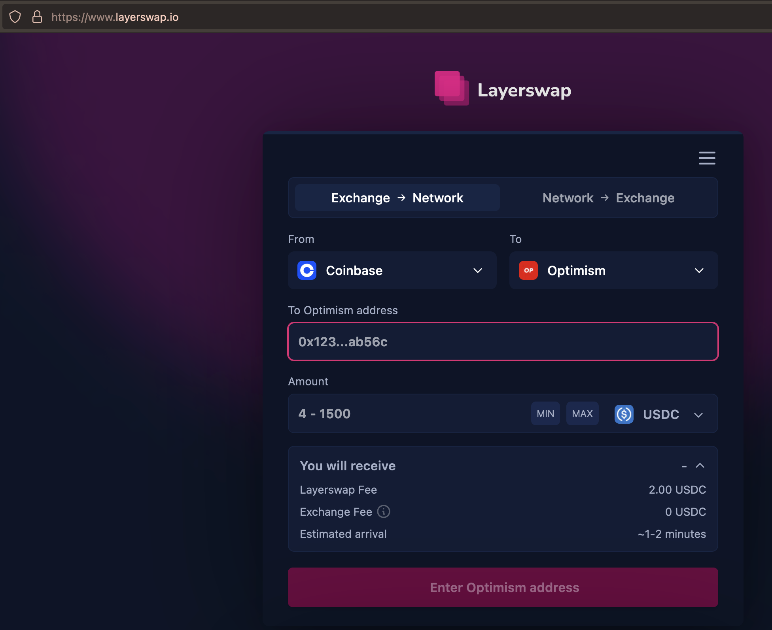The height and width of the screenshot is (630, 772).
Task: Click the browser shield icon
Action: [x=15, y=17]
